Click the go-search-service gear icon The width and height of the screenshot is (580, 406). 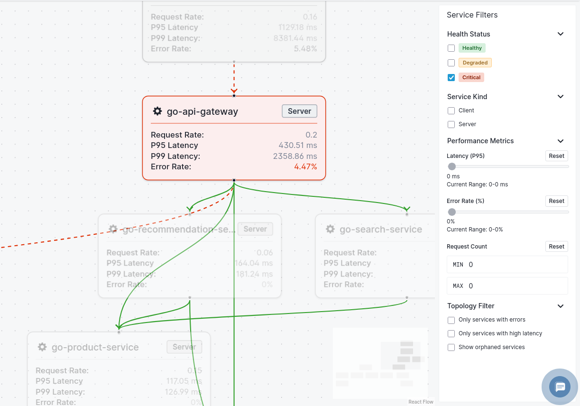pos(330,229)
